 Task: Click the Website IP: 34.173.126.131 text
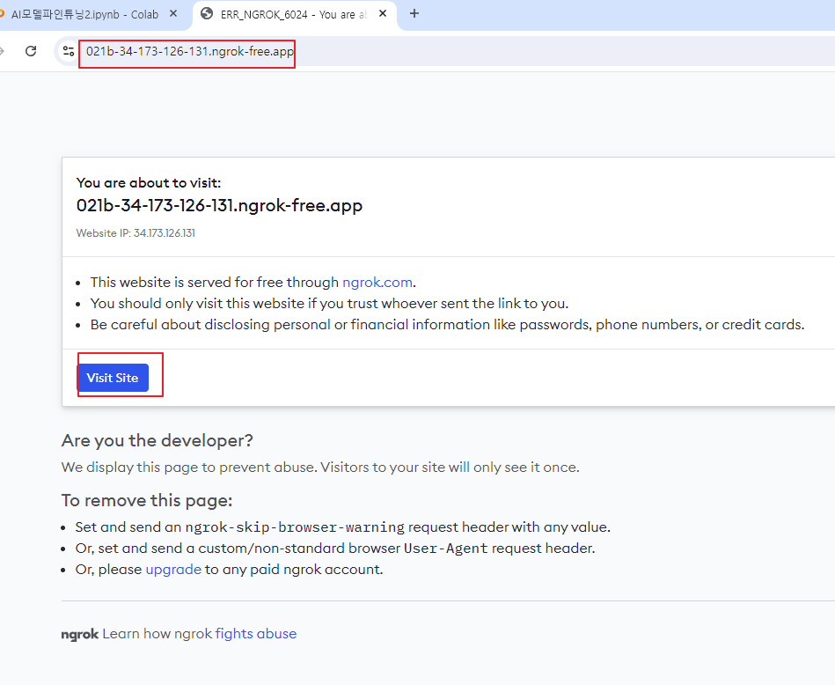[x=136, y=233]
